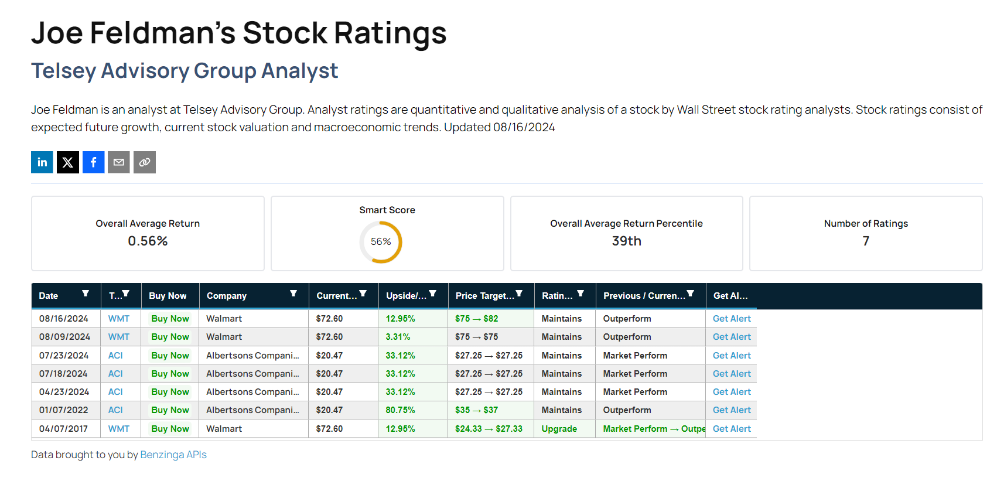
Task: Sort by Get Alert column header
Action: coord(730,296)
